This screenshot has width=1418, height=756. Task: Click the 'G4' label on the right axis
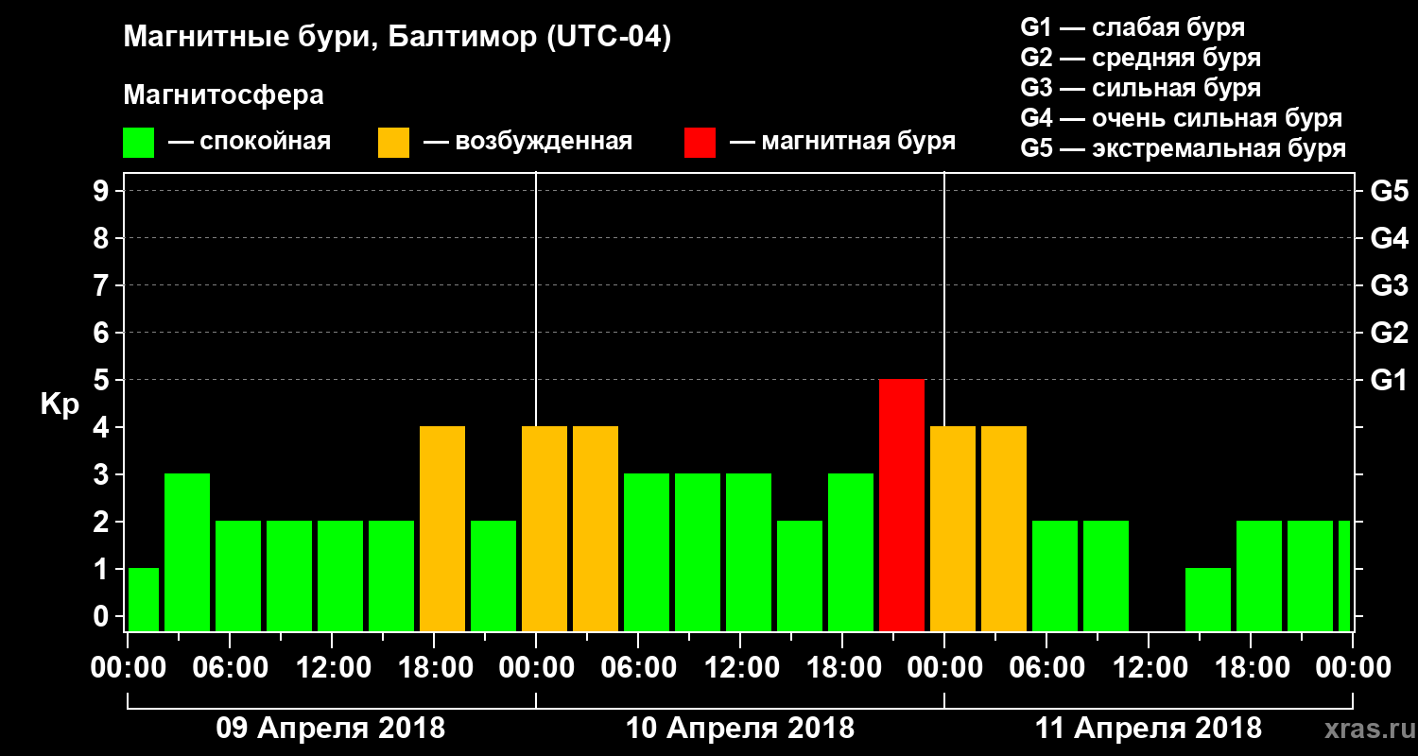click(x=1389, y=238)
